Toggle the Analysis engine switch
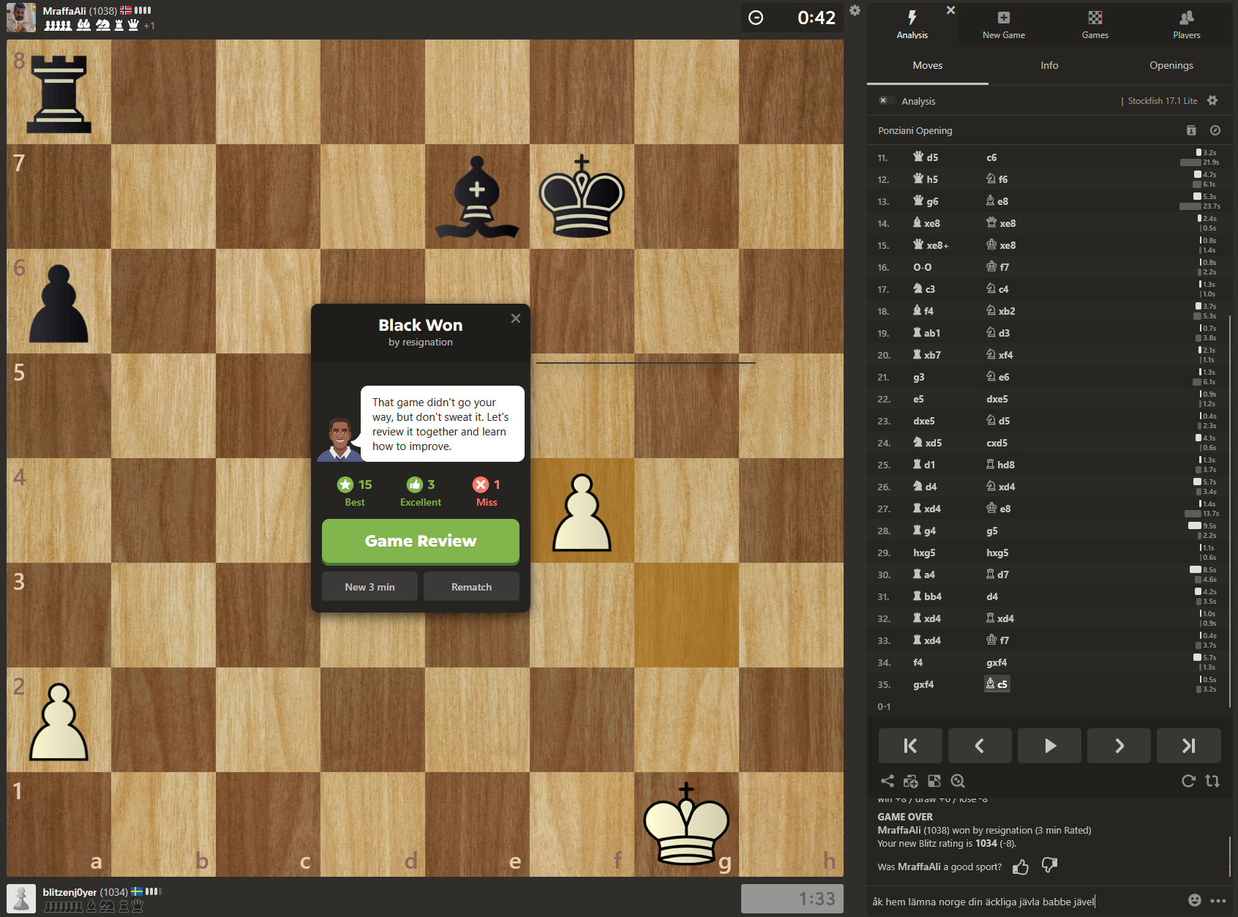The height and width of the screenshot is (917, 1238). coord(886,101)
